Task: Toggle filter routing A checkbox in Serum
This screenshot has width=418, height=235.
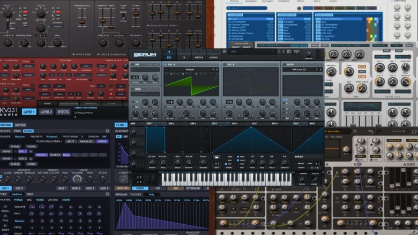Action: click(283, 100)
